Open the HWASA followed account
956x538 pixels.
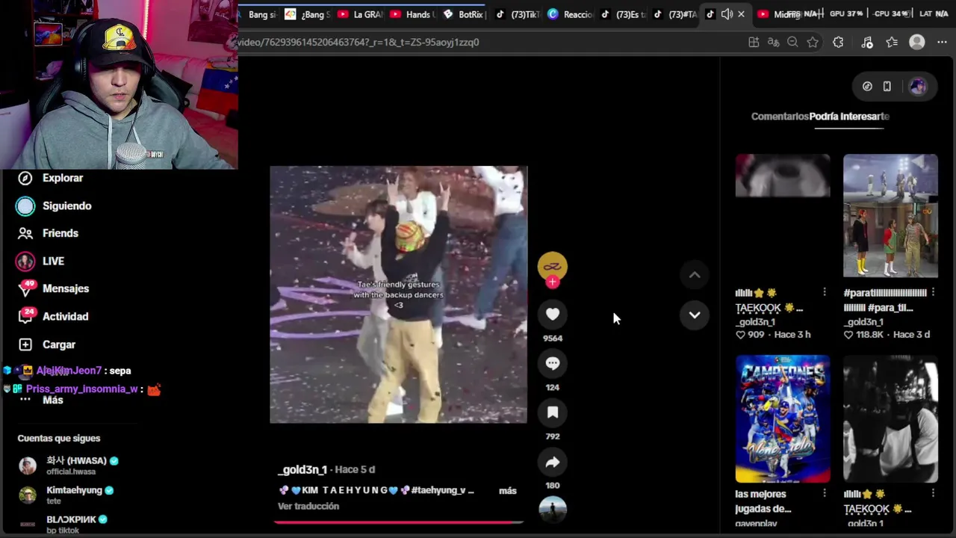coord(69,465)
